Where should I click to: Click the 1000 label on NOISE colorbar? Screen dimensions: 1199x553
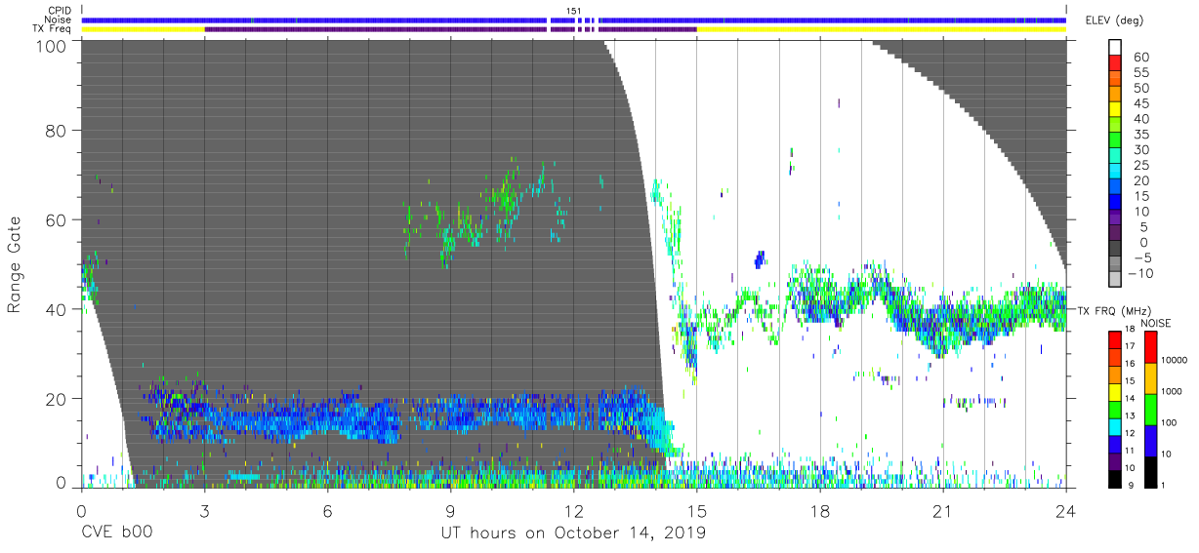(1174, 391)
